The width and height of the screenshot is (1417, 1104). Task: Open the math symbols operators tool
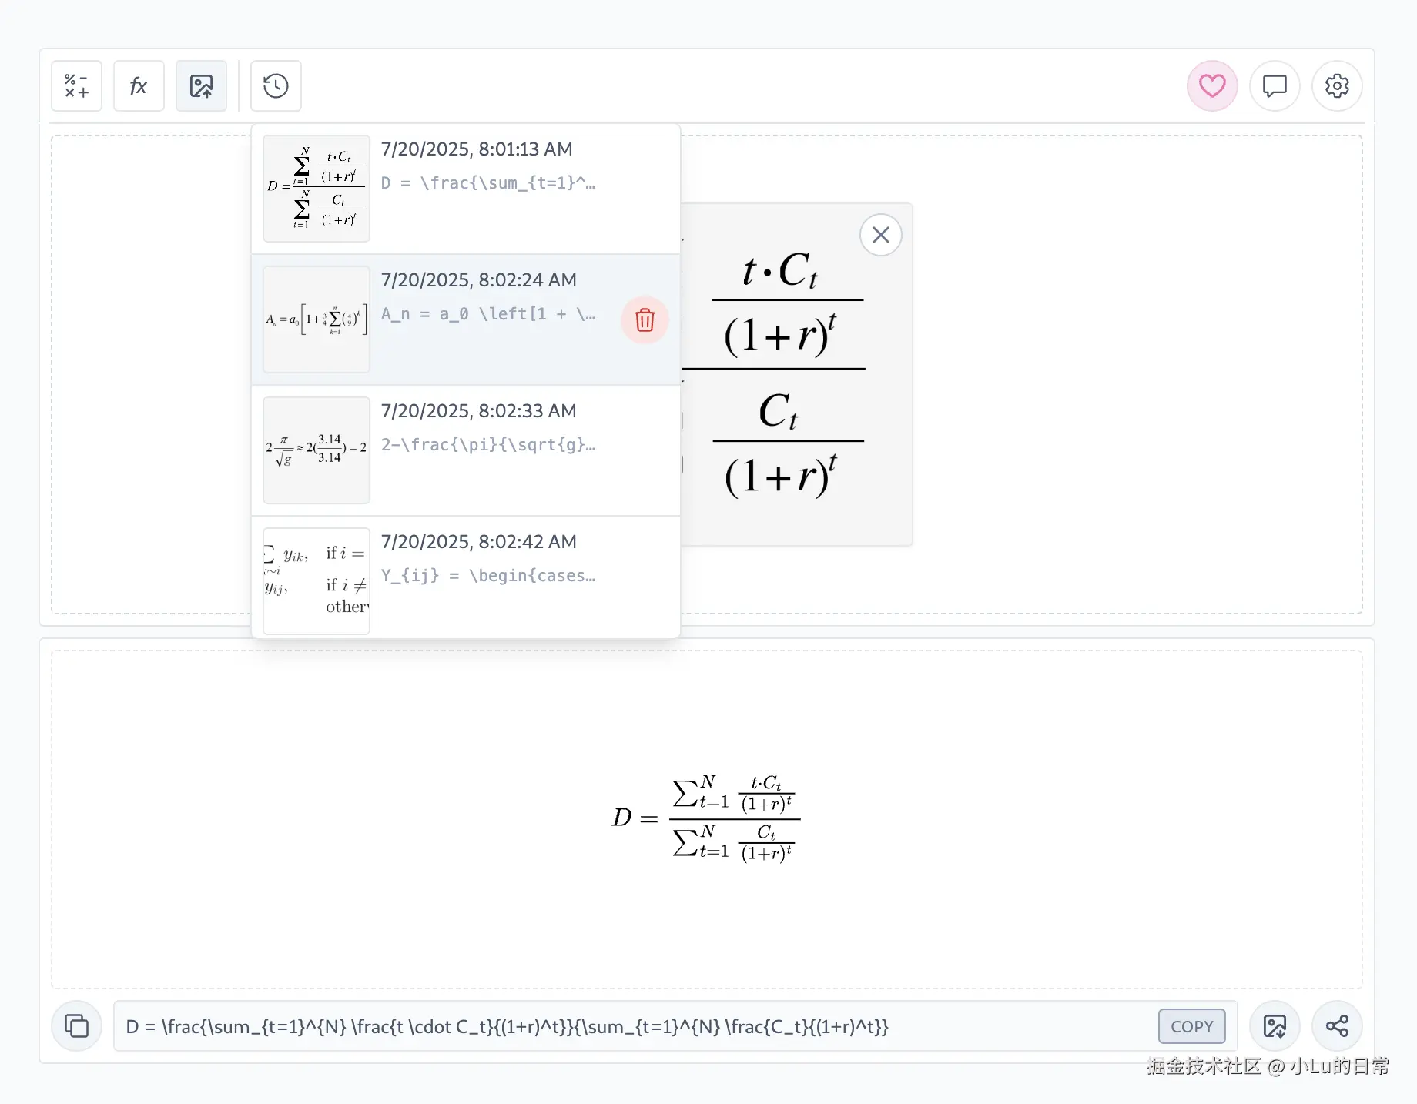pos(76,86)
